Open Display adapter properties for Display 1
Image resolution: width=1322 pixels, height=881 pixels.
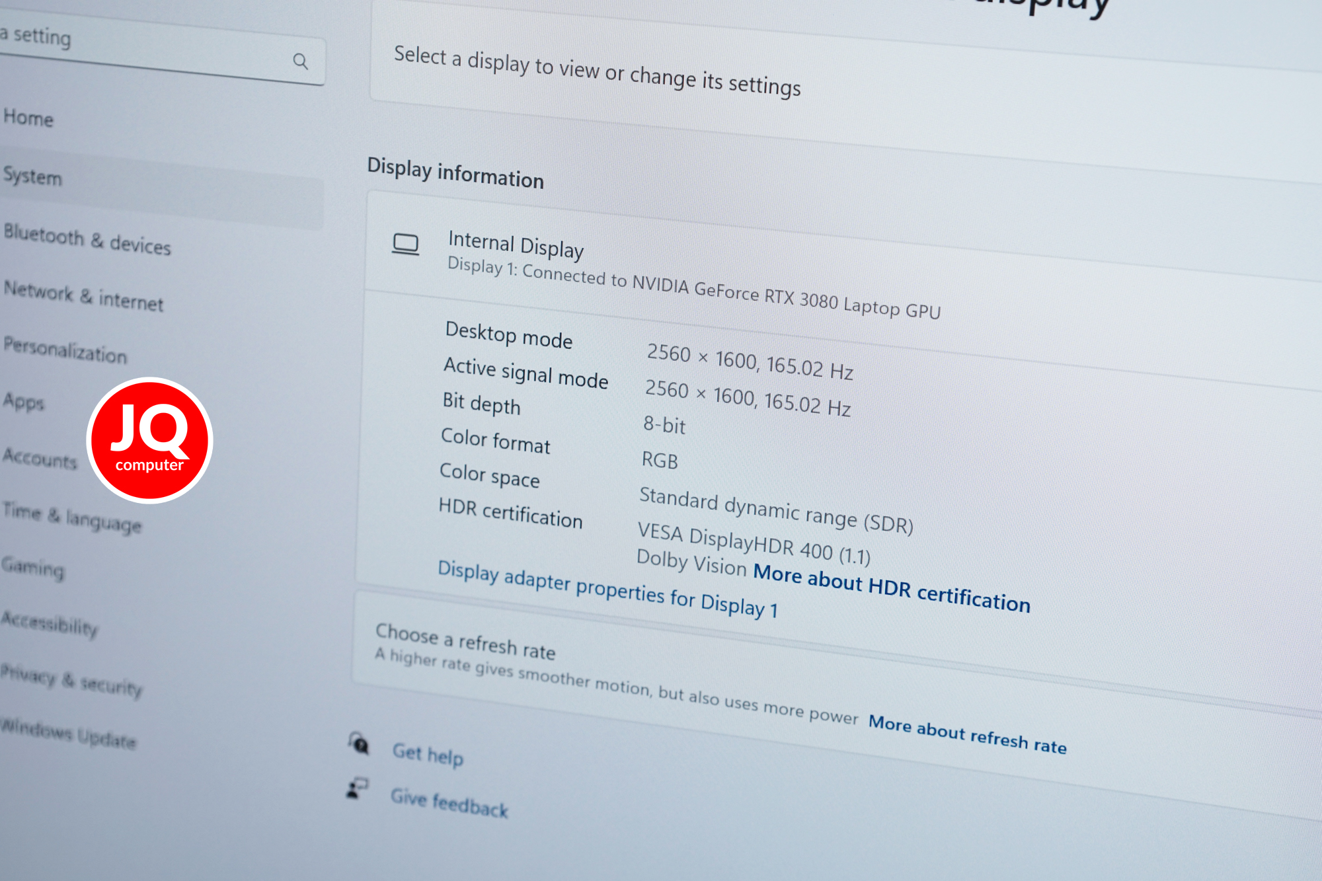point(607,589)
